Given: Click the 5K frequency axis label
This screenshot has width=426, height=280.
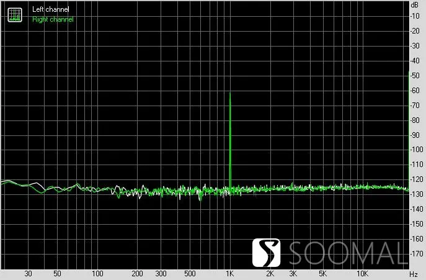Looking at the screenshot, I should click(322, 274).
